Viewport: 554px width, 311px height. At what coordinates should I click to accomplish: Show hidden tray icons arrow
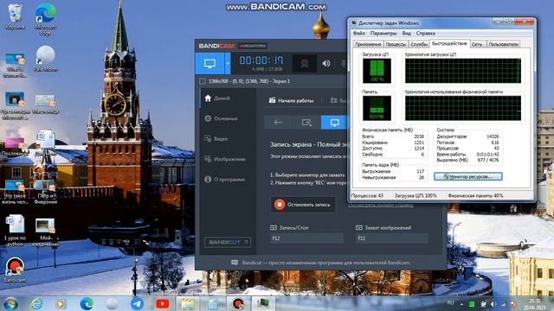(461, 304)
